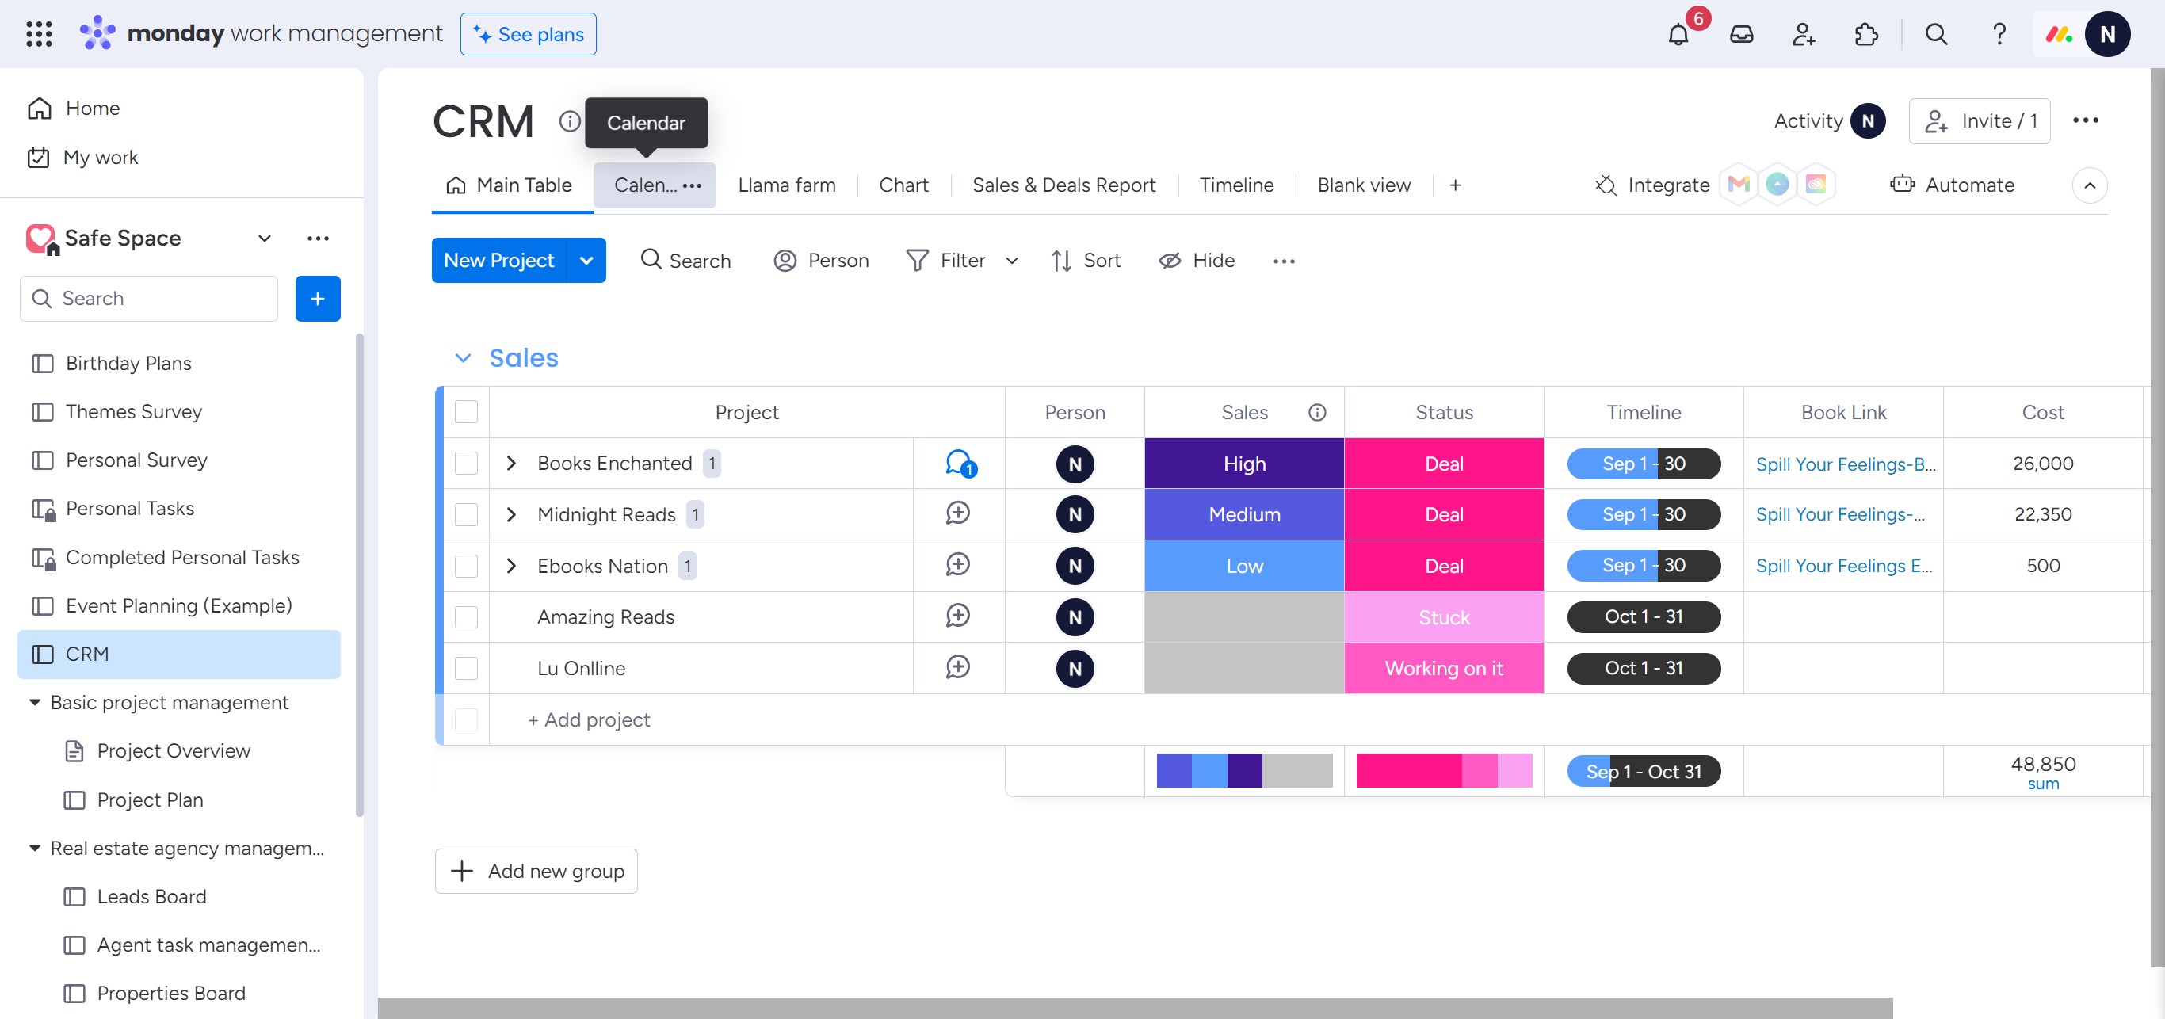
Task: Click the Sales column info icon
Action: pyautogui.click(x=1317, y=413)
